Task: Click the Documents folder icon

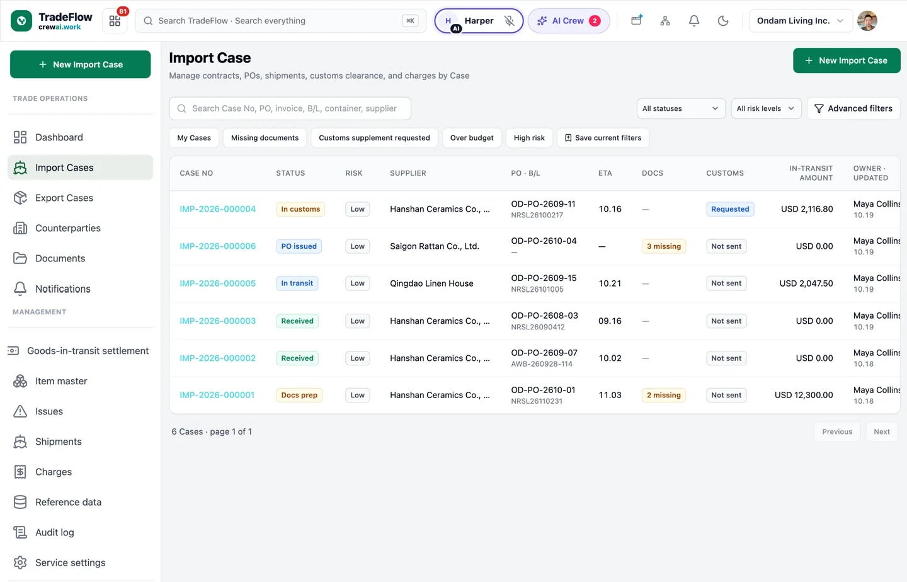Action: (x=20, y=258)
